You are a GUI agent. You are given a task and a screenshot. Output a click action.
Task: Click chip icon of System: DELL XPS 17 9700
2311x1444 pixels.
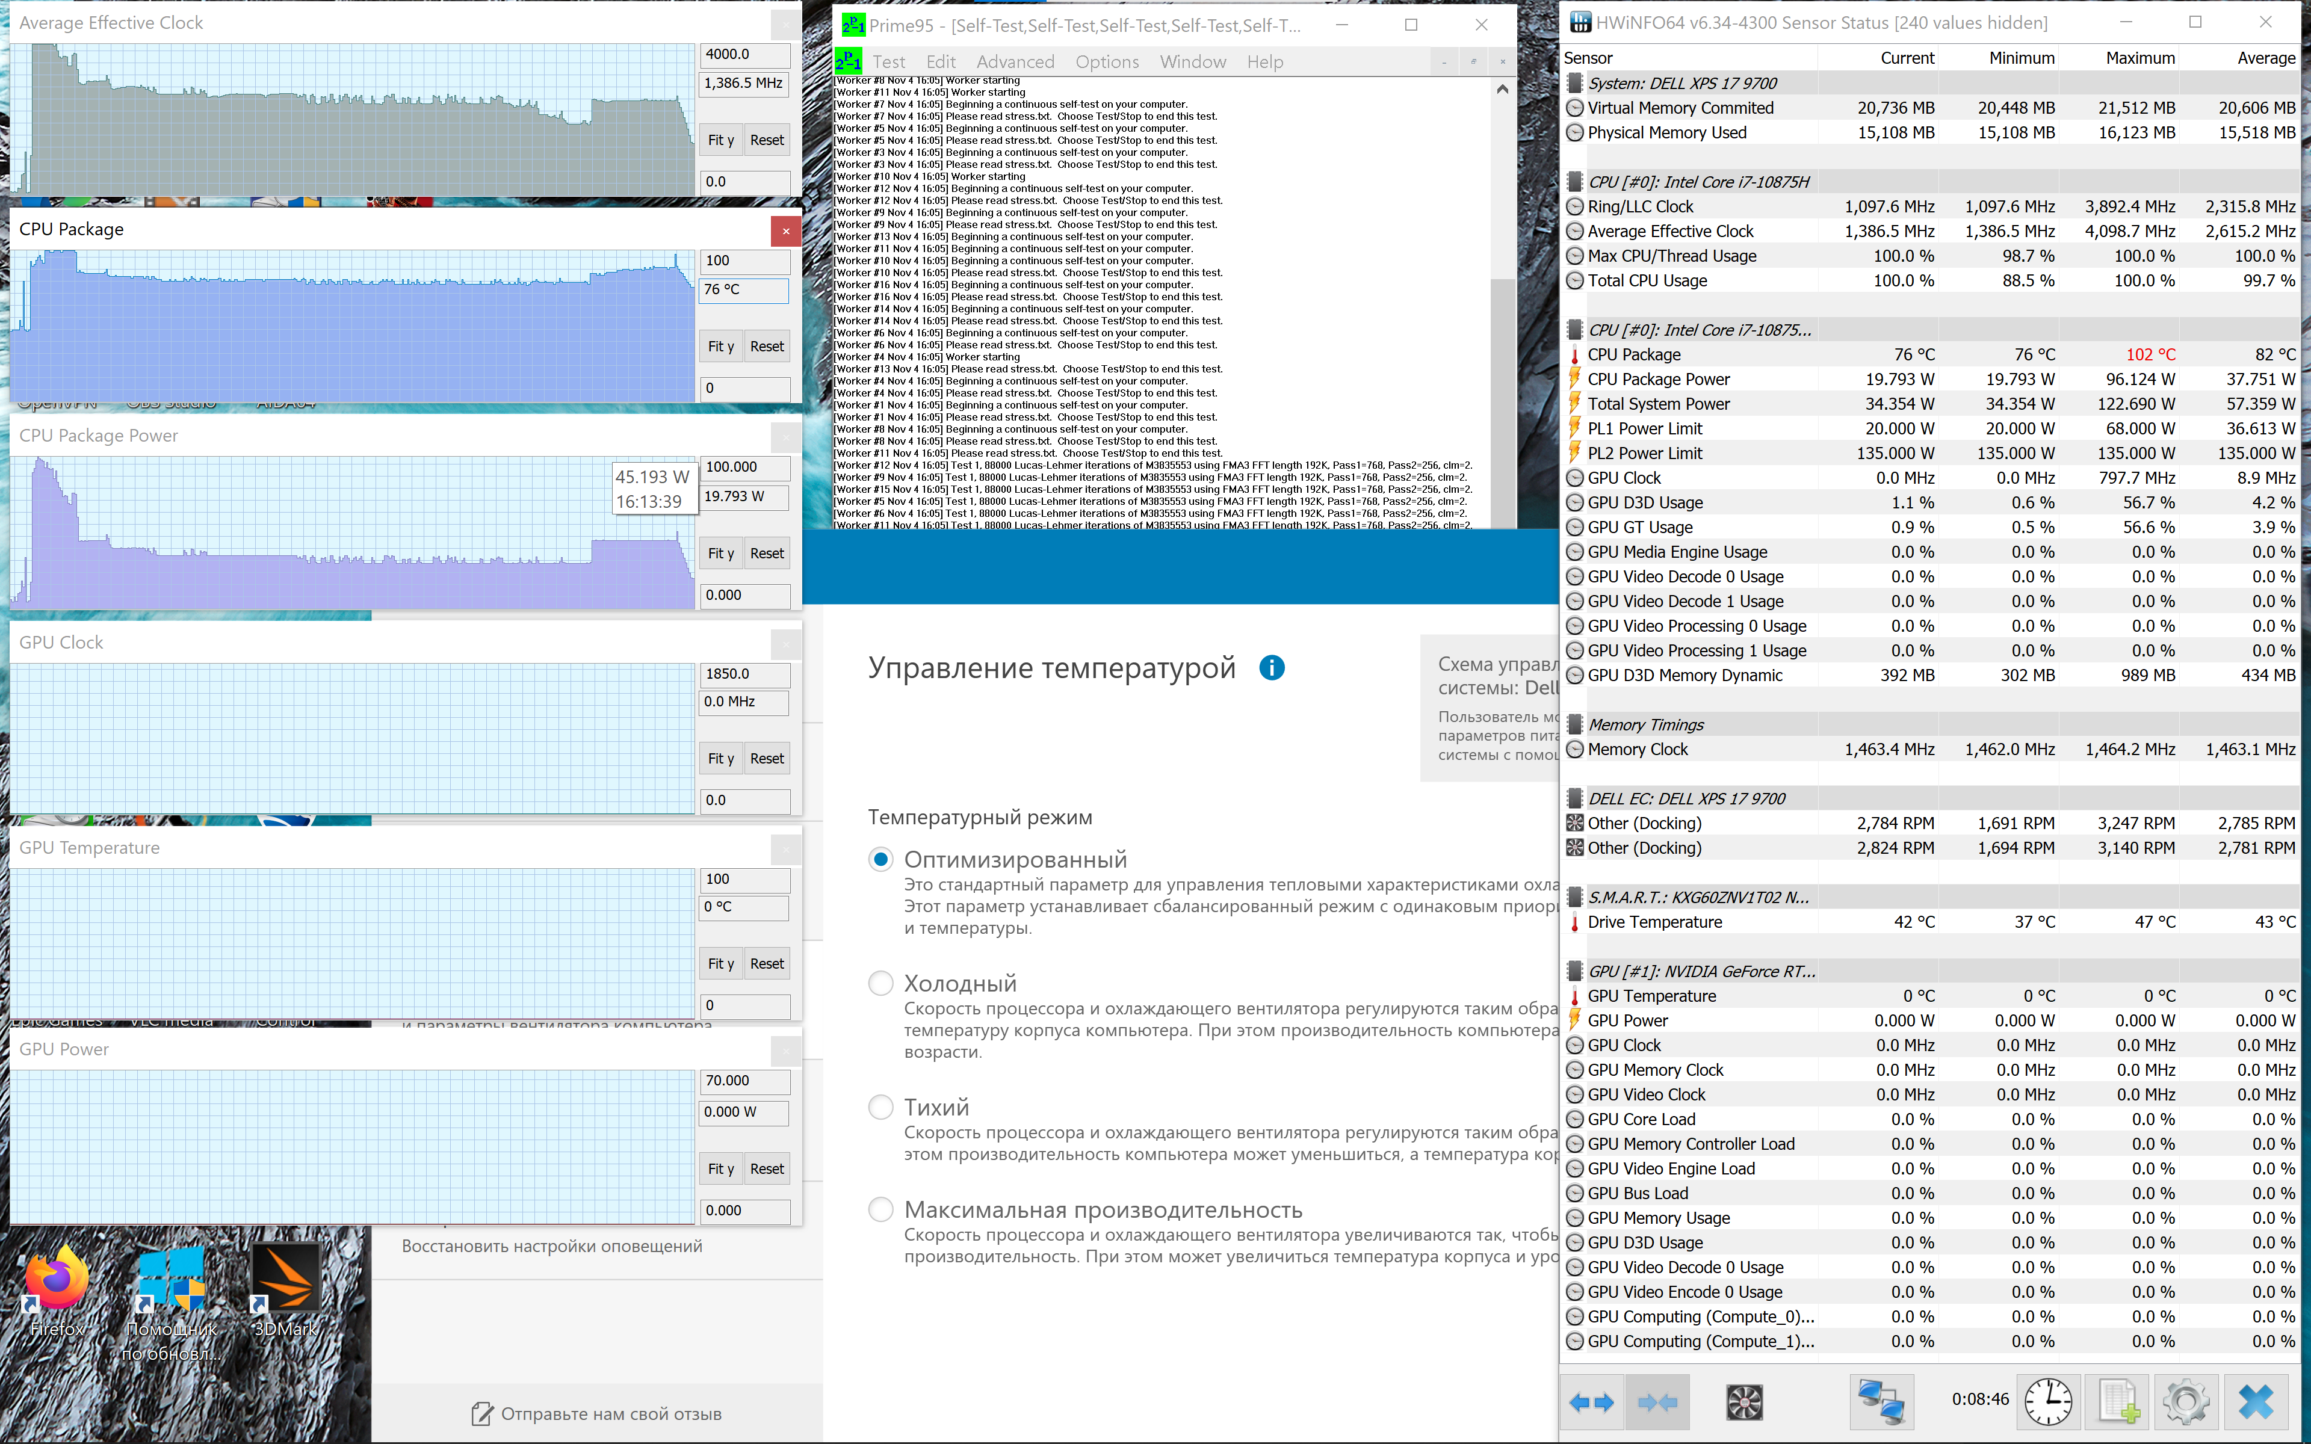(x=1575, y=83)
